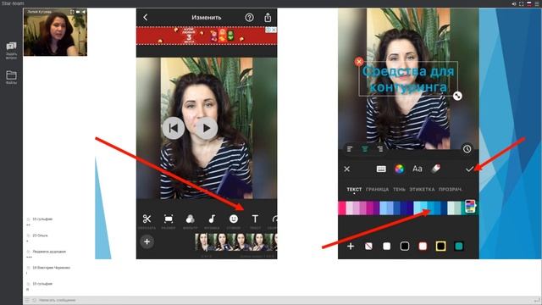
Task: Switch to the ПРОЗРАЧ. tab
Action: (451, 190)
